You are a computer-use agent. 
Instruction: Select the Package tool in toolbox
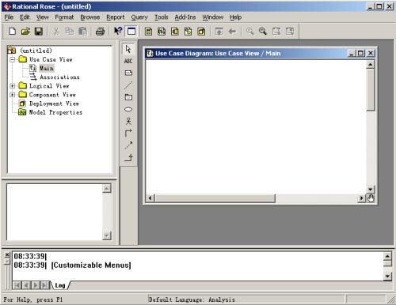128,97
